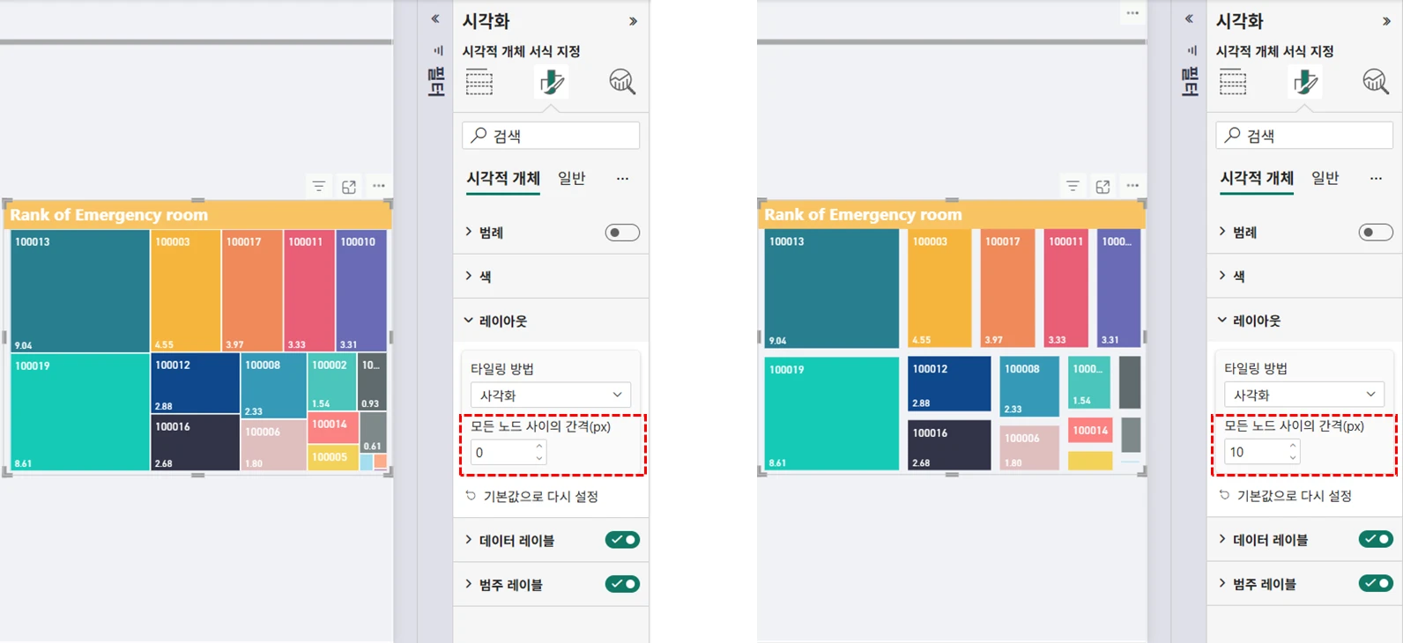1403x643 pixels.
Task: Select the 시각적 개체 tab in the right screenshot
Action: click(x=1256, y=178)
